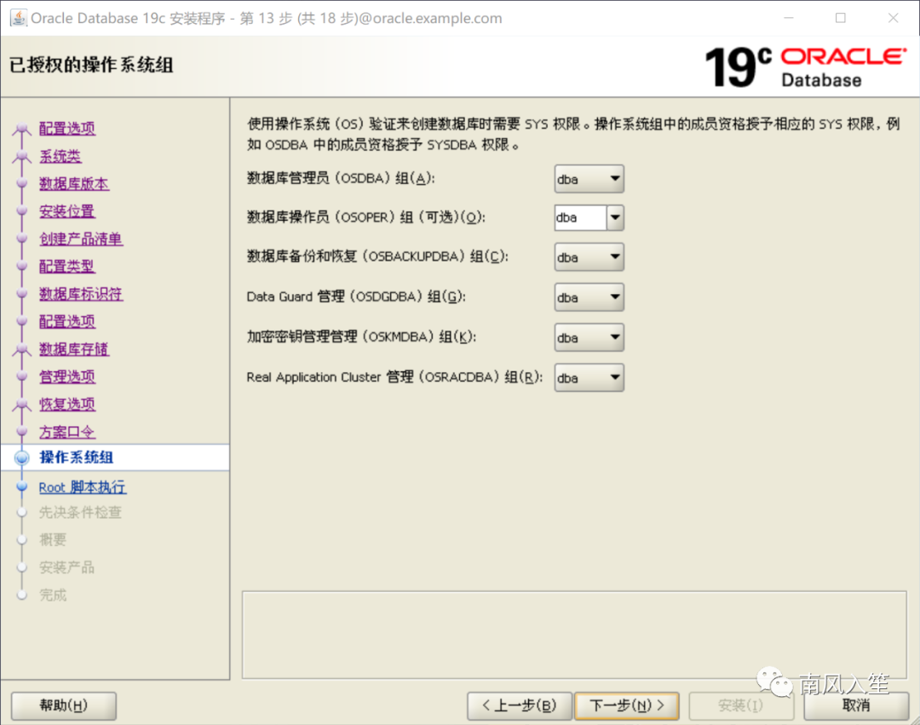Open the 安装位置 step
Viewport: 920px width, 725px height.
tap(67, 211)
